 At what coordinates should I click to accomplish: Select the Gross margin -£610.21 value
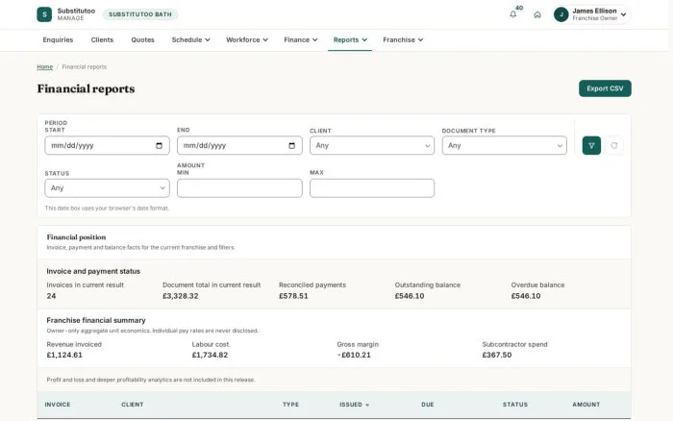(x=354, y=355)
